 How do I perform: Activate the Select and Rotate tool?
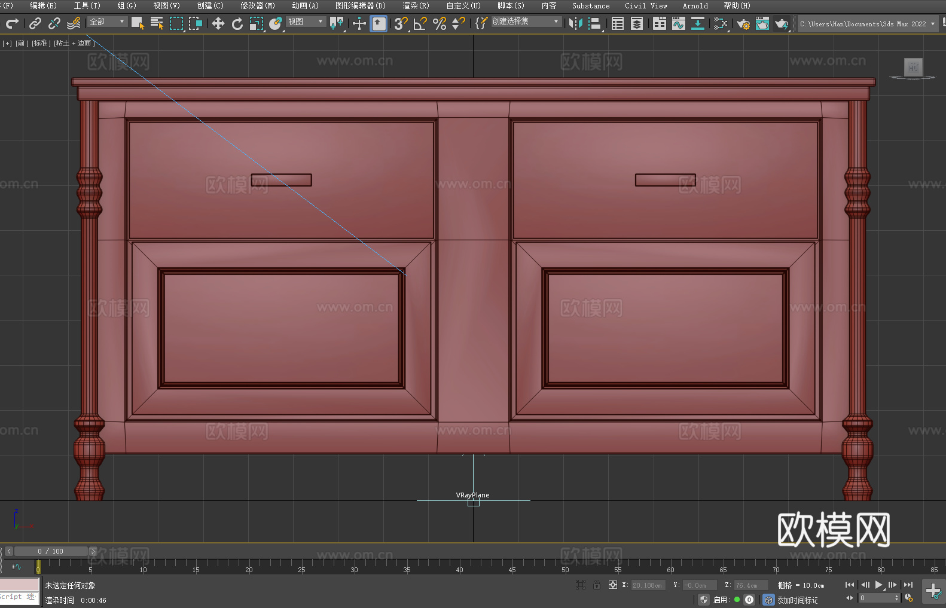point(237,23)
